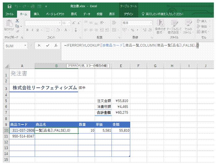
Task: Toggle Italic formatting button
Action: [32, 30]
